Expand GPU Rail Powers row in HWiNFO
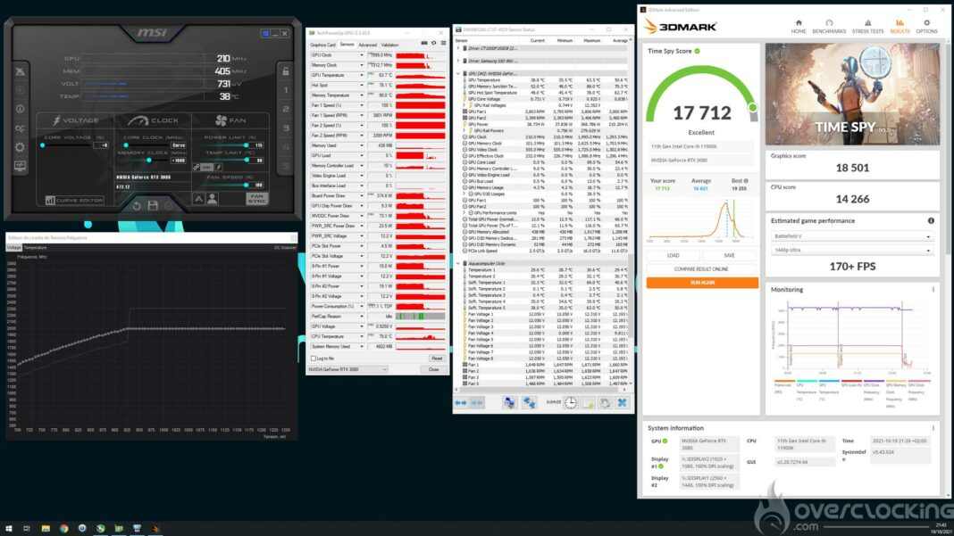Viewport: 954px width, 536px height. (464, 130)
